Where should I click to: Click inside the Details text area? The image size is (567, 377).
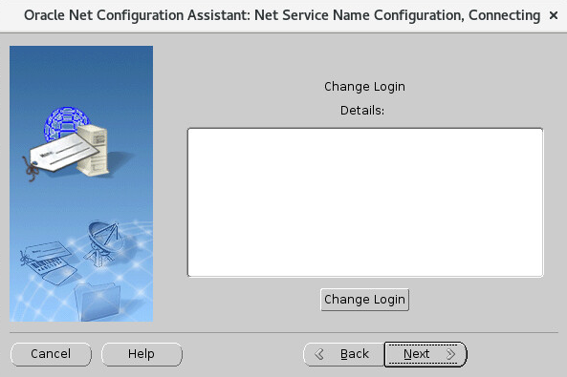365,202
